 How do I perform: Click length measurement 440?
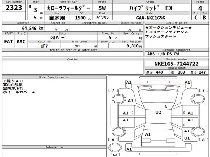click(x=159, y=72)
